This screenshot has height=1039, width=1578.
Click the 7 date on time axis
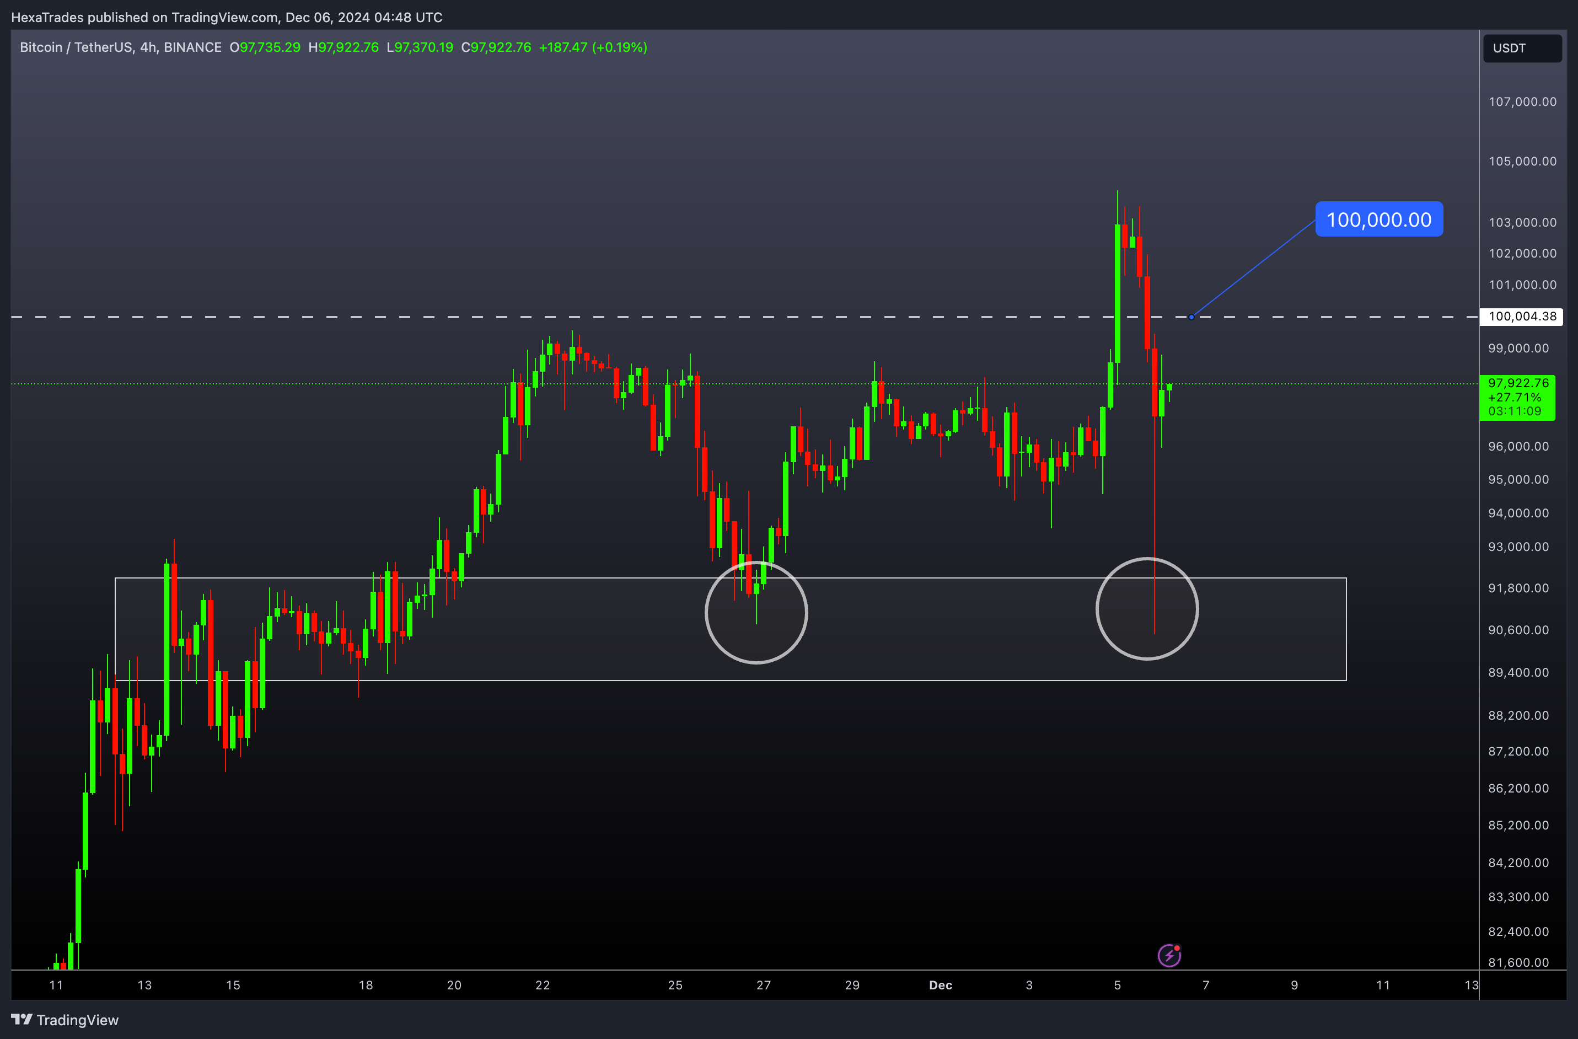(x=1206, y=986)
